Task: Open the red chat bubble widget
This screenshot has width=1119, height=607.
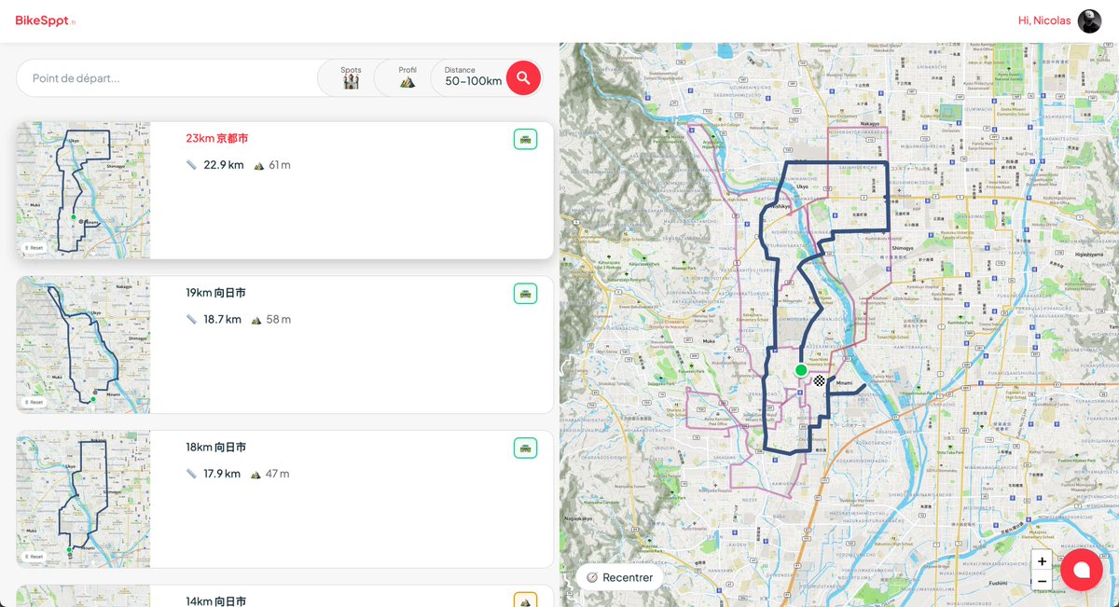Action: point(1082,570)
